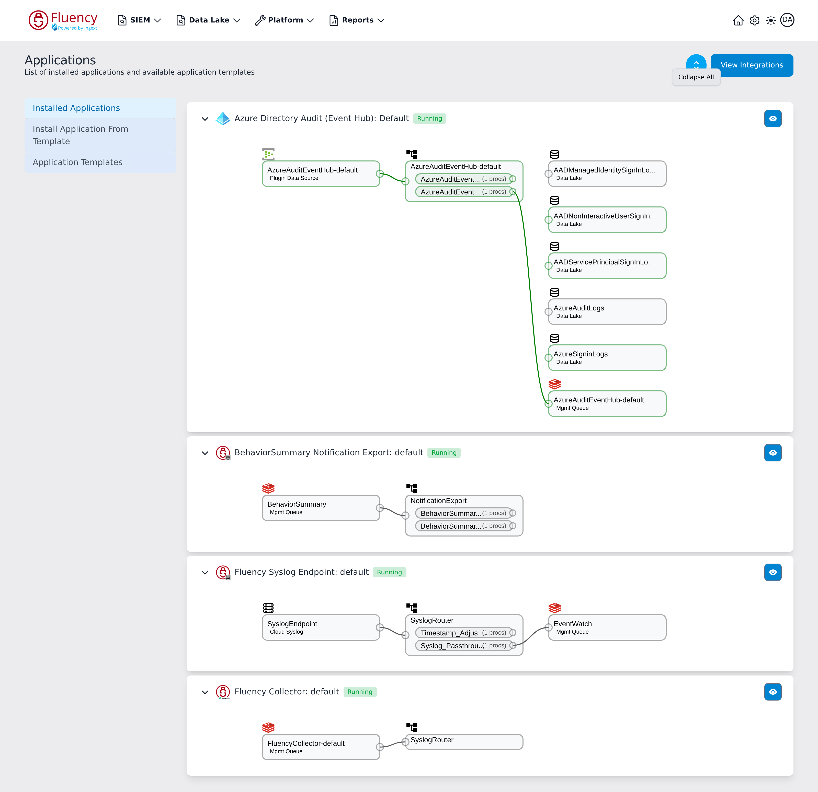Click the router icon above NotificationExport

pos(412,488)
